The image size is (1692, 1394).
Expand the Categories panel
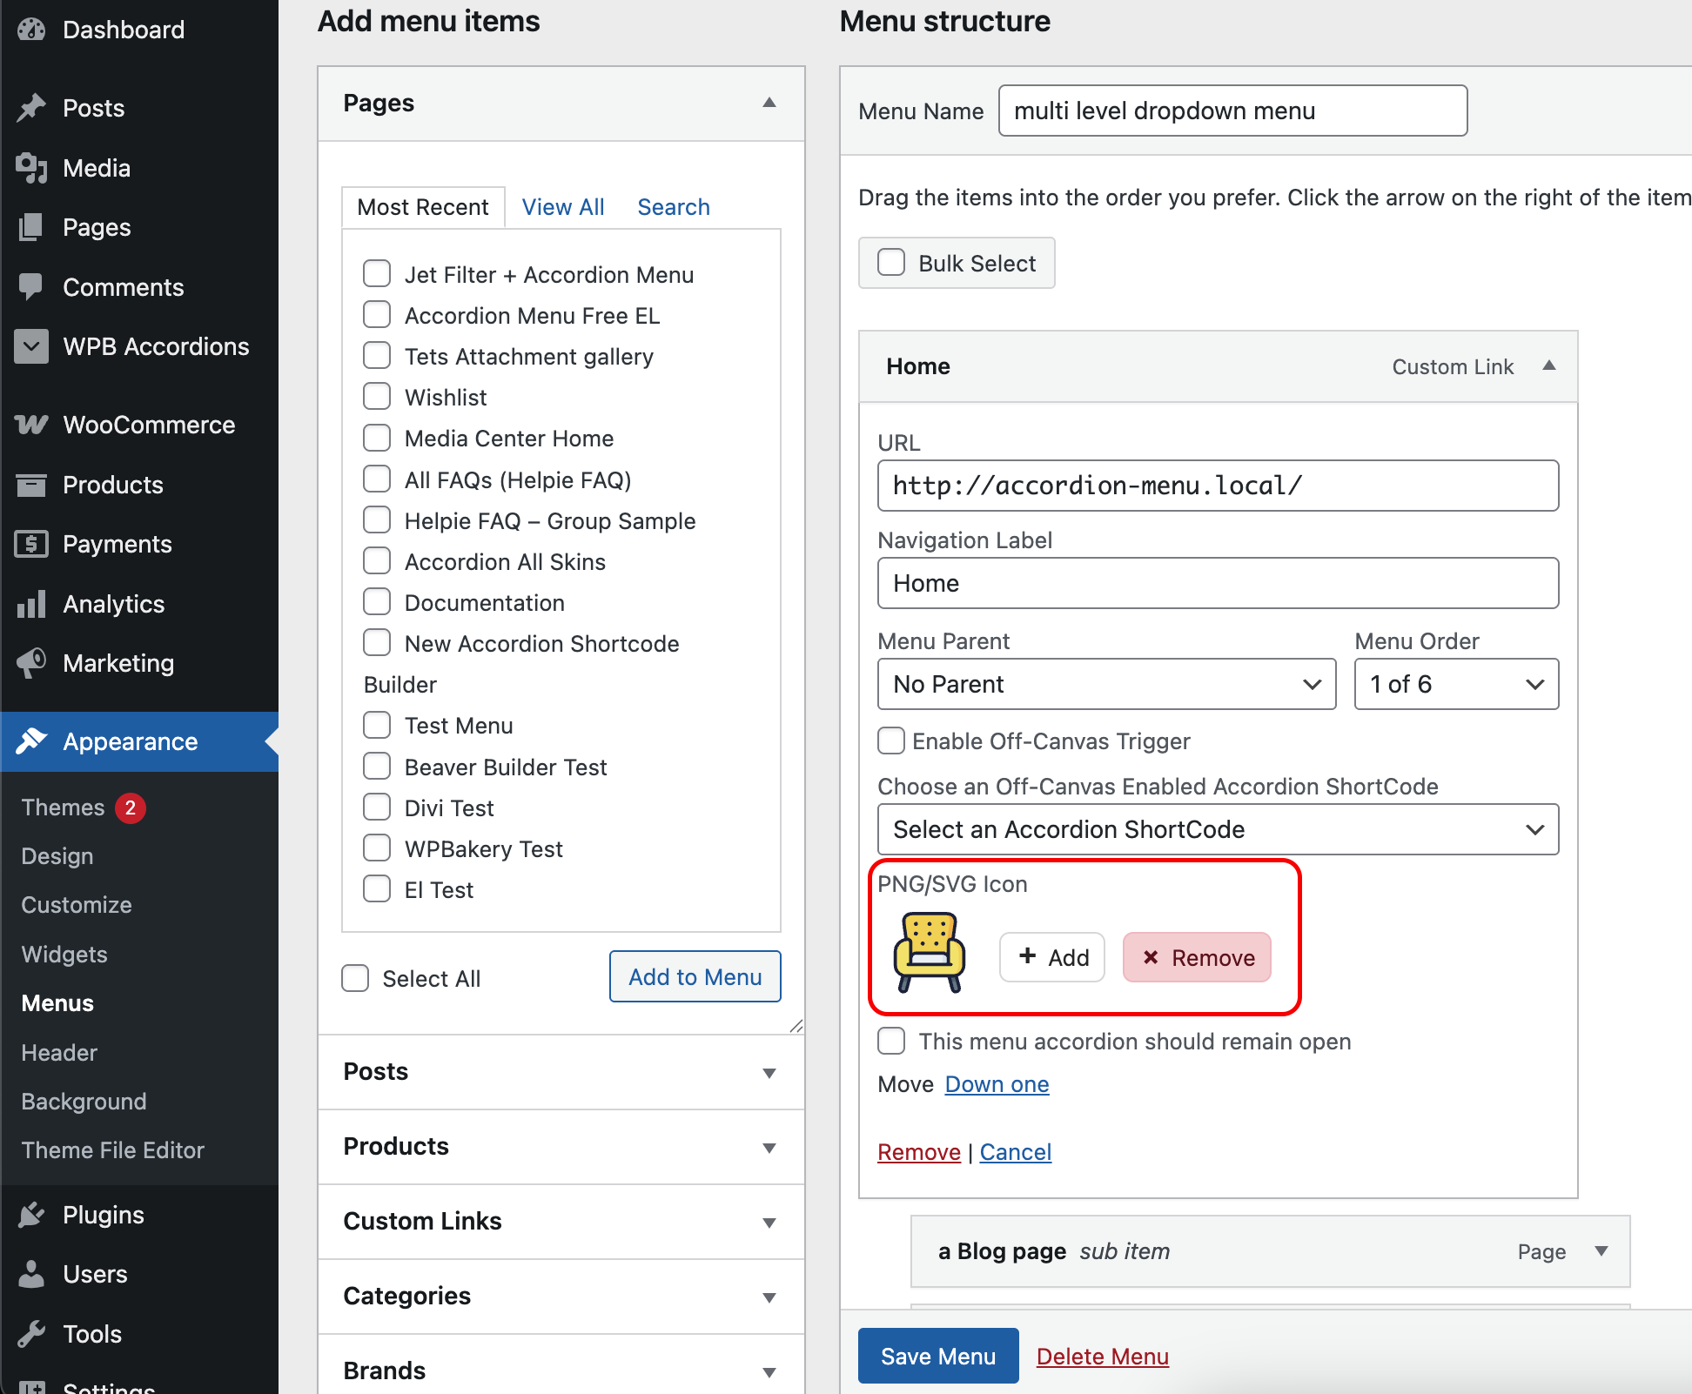pyautogui.click(x=561, y=1297)
